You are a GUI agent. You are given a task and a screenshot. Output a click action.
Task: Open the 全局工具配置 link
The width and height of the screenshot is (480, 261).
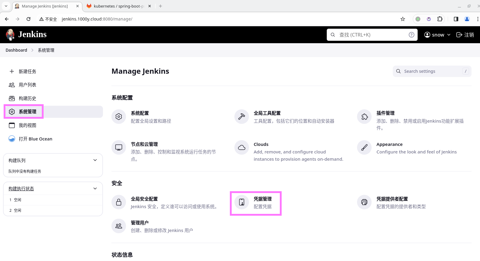pyautogui.click(x=267, y=113)
